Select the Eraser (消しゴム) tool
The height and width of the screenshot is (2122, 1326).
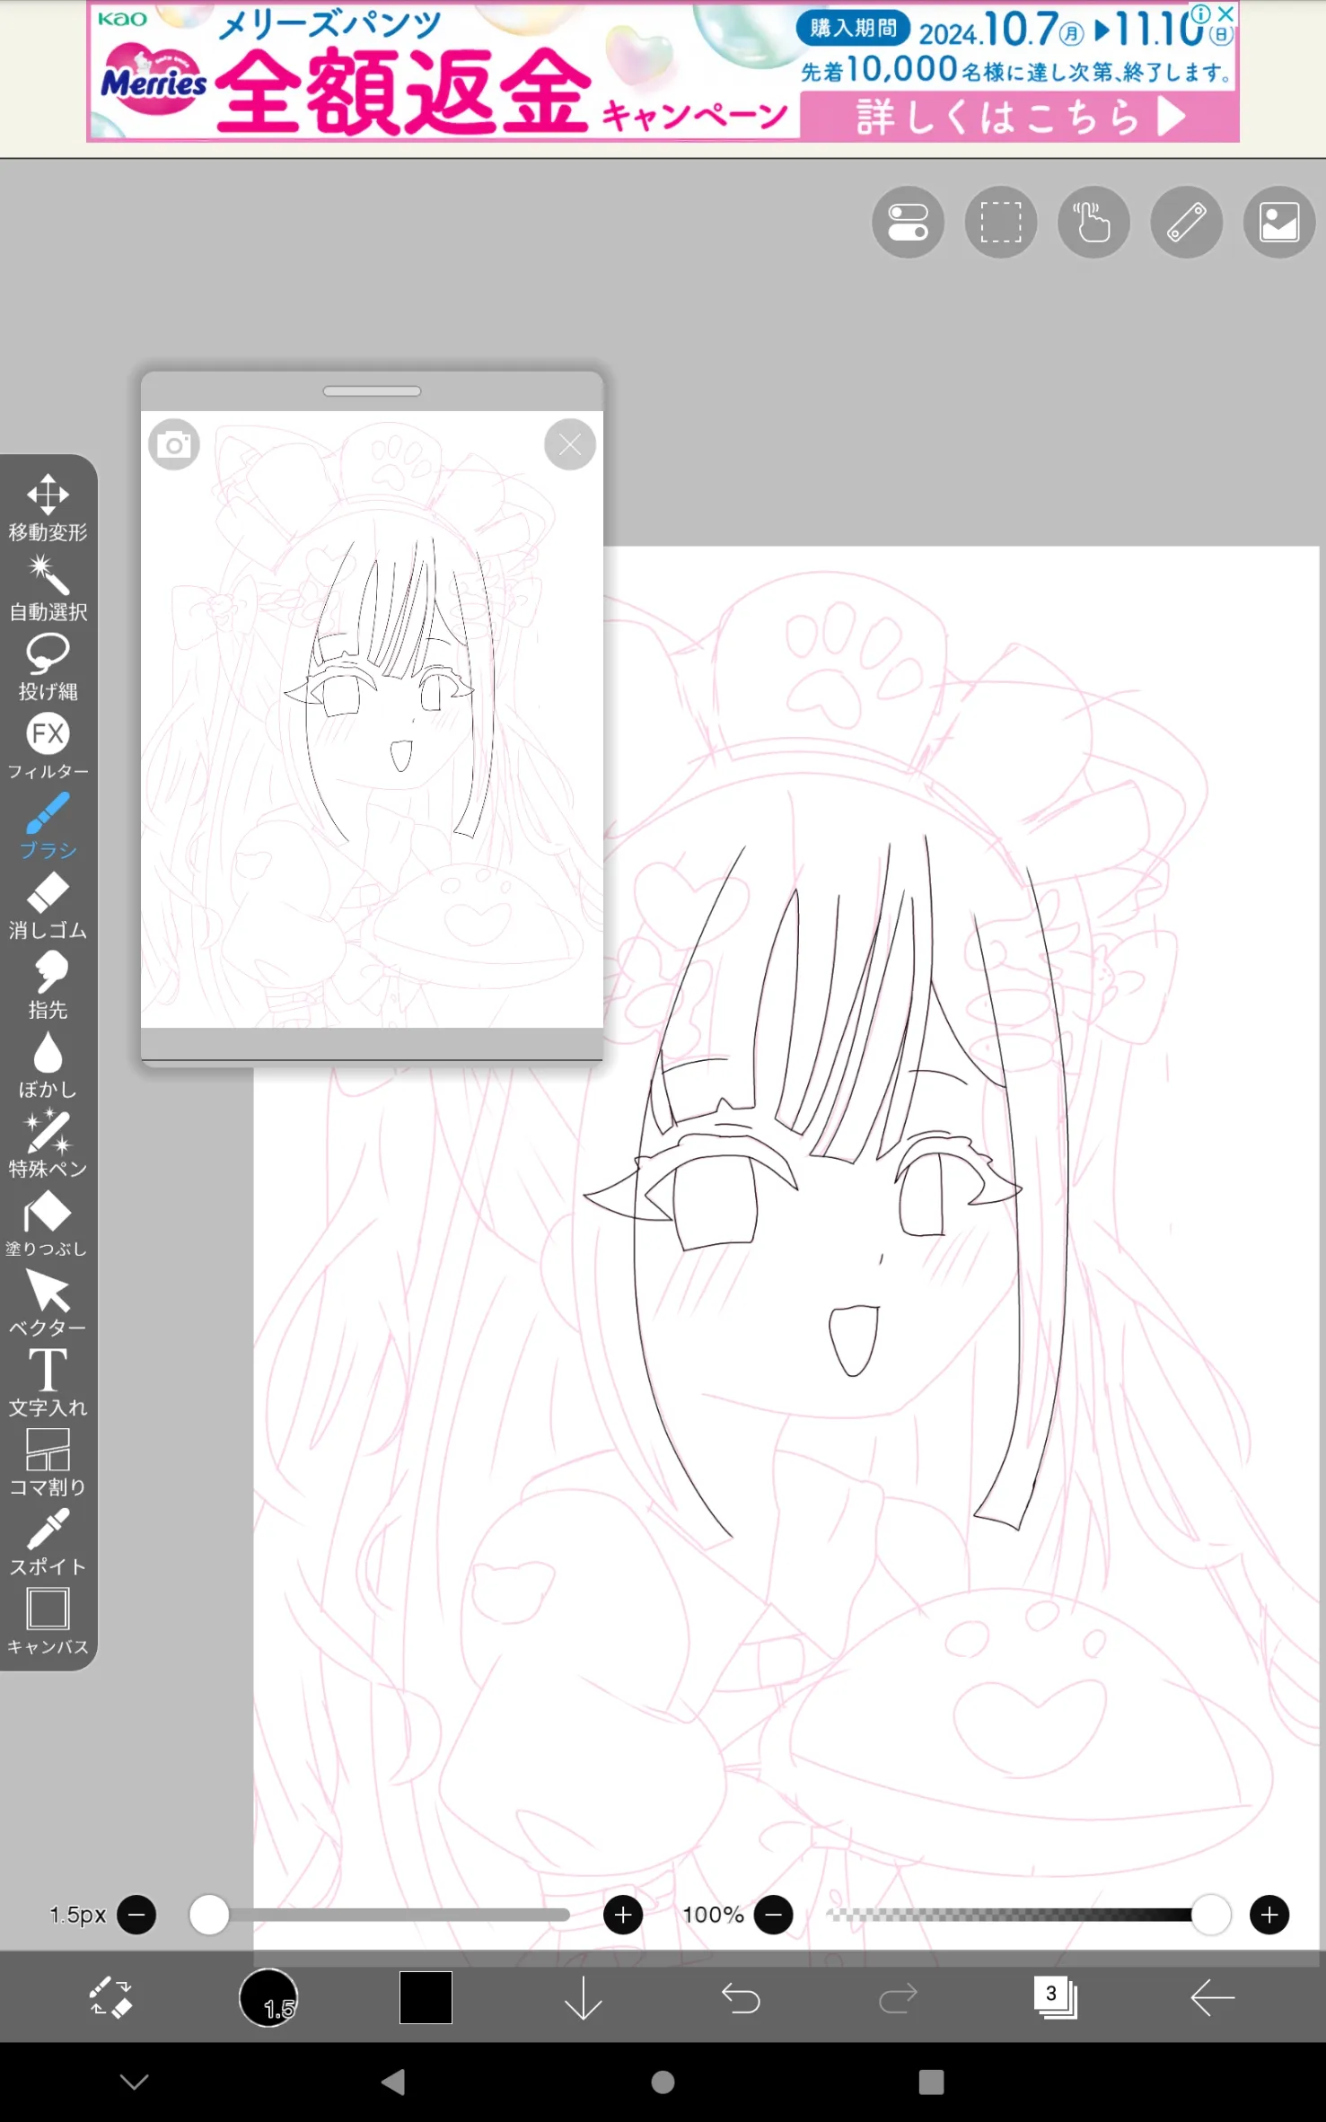48,906
